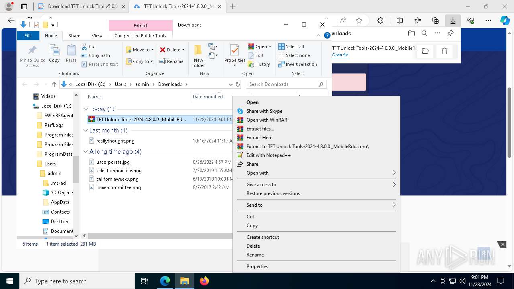Click the Copilot icon in Edge
The image size is (514, 289).
(505, 20)
